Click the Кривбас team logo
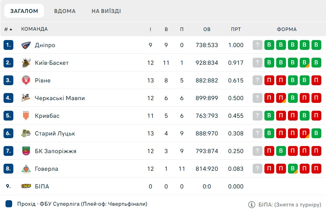 tap(26, 116)
